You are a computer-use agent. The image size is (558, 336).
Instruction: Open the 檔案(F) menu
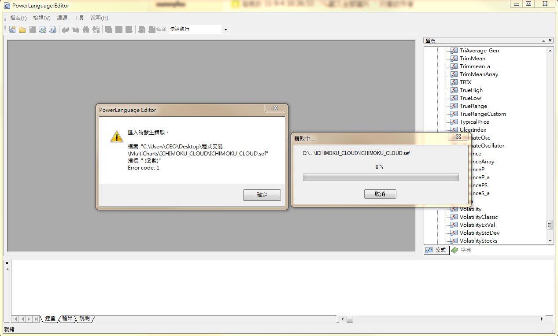pos(18,18)
